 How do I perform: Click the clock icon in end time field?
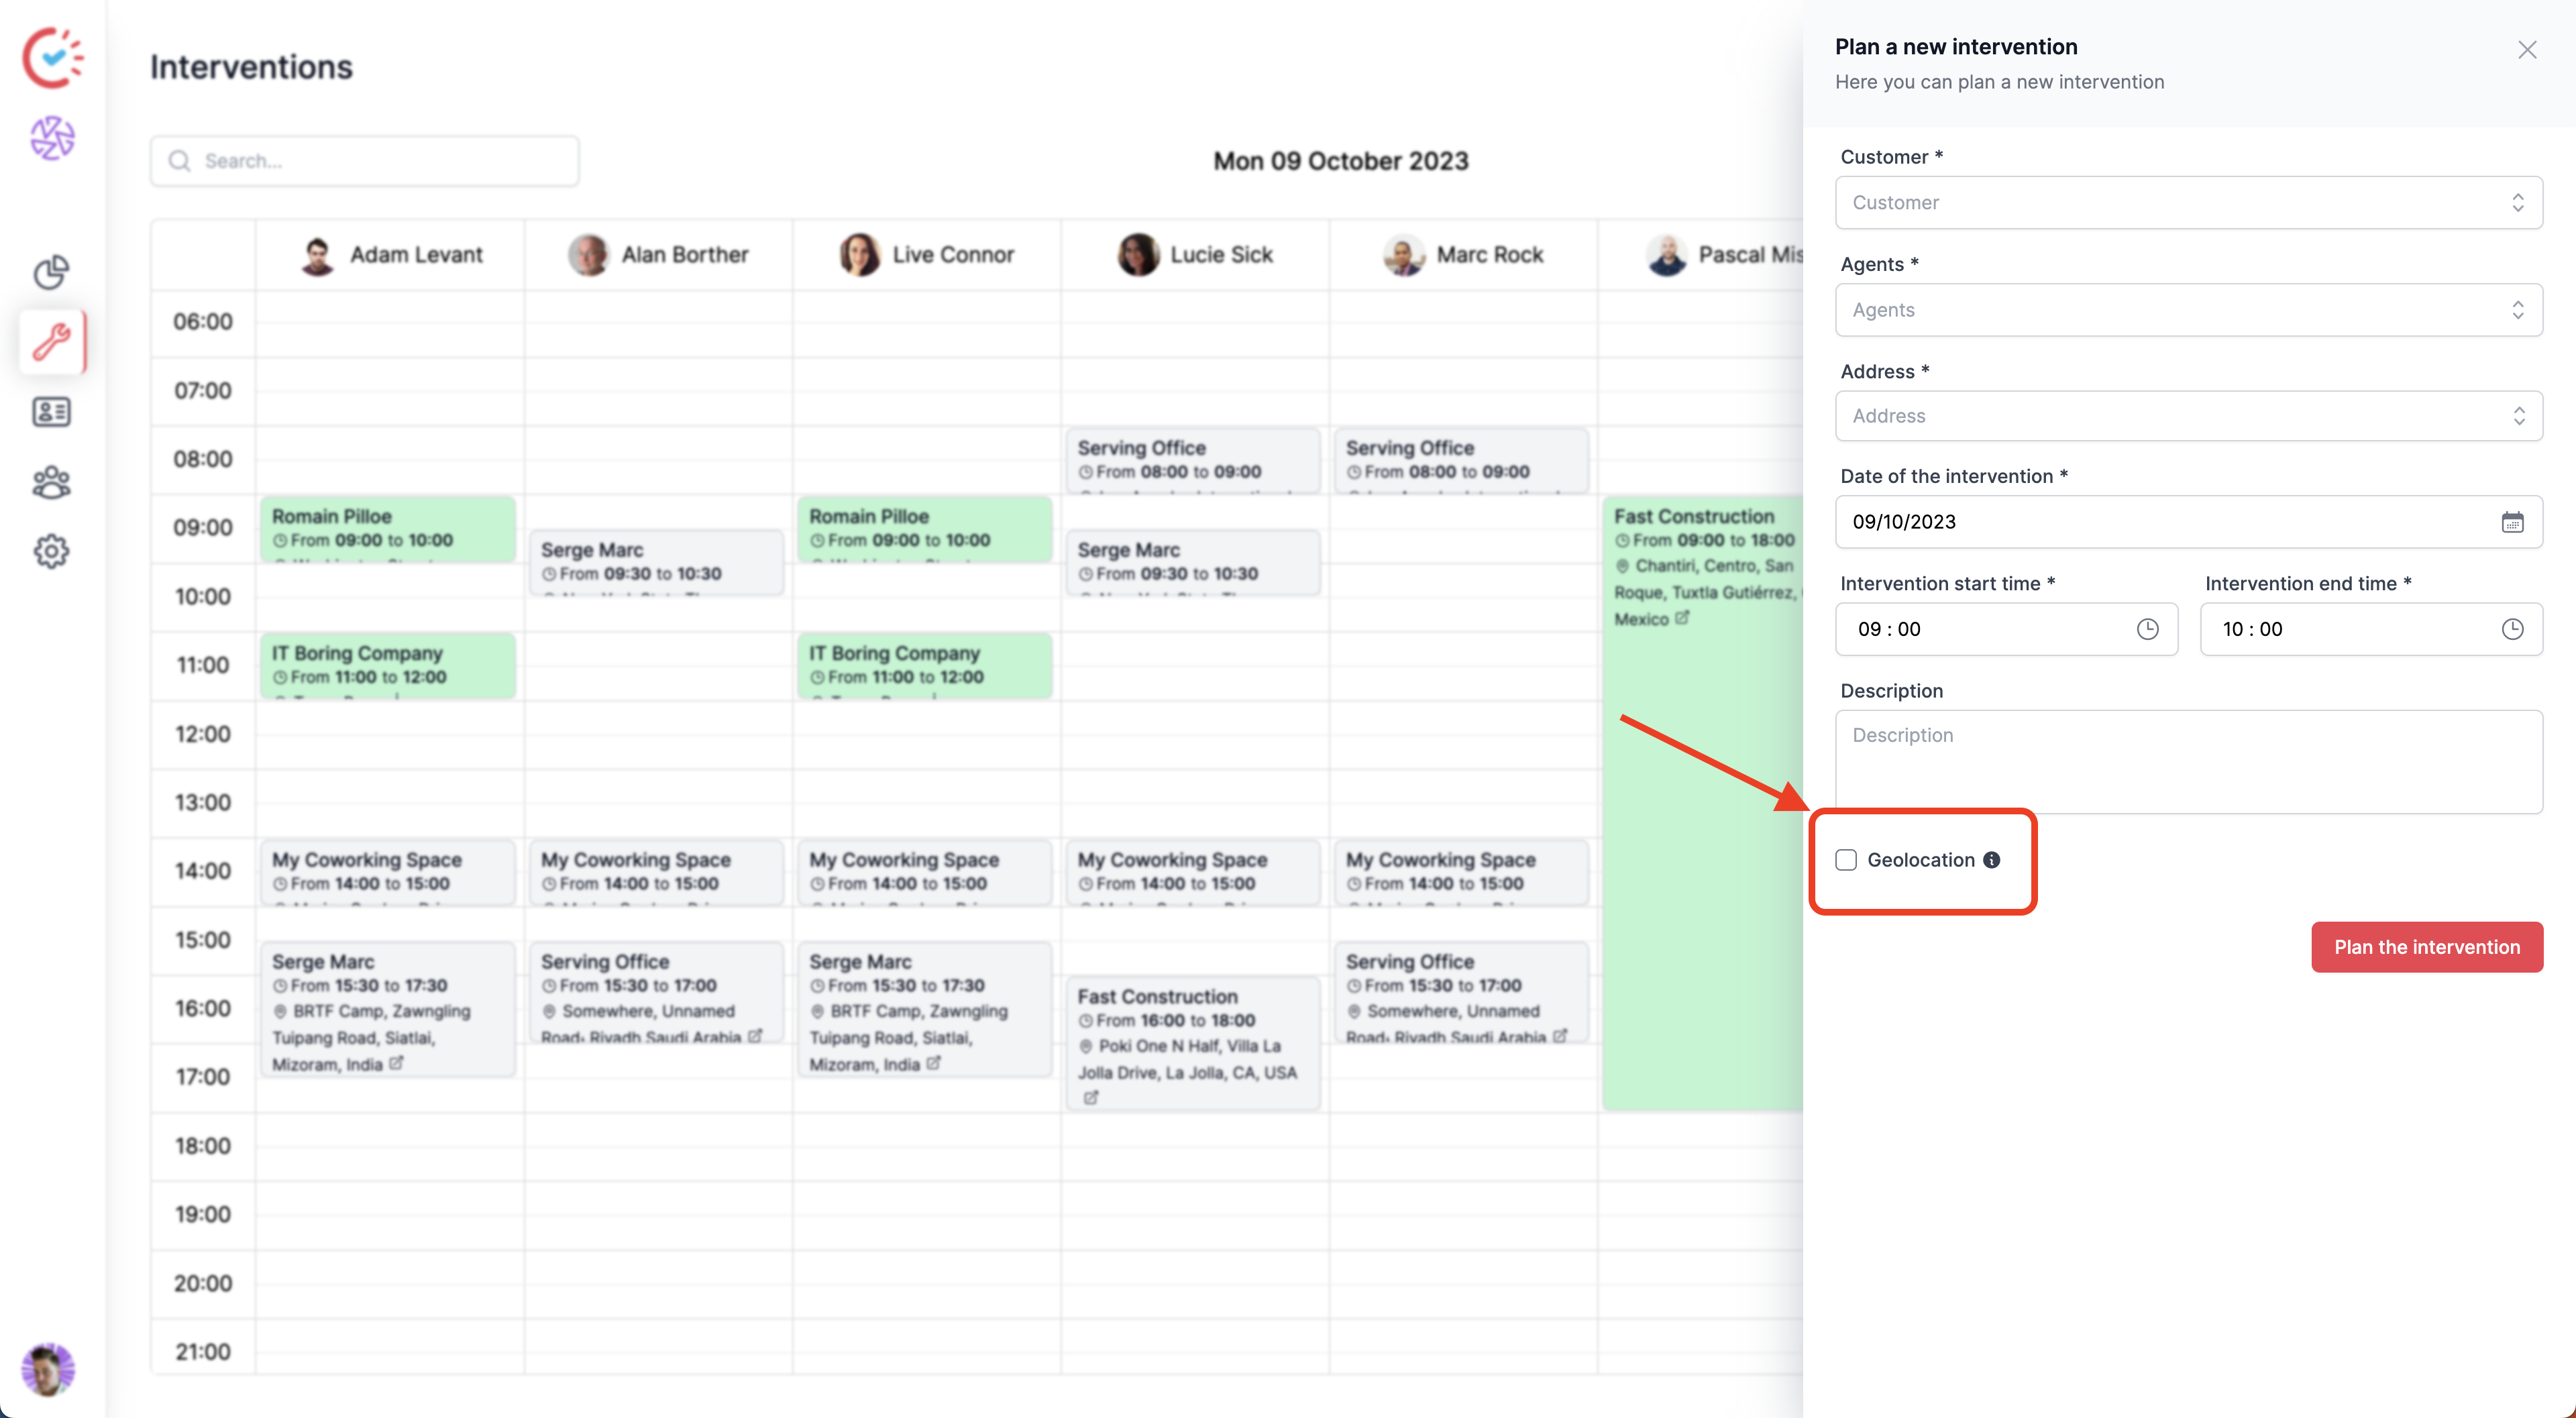click(x=2512, y=629)
